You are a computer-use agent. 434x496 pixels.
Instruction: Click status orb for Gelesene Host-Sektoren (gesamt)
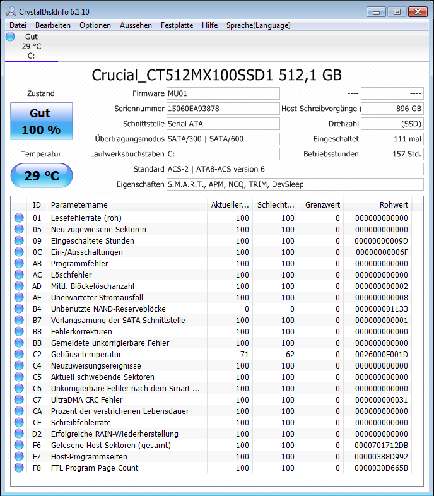(19, 446)
